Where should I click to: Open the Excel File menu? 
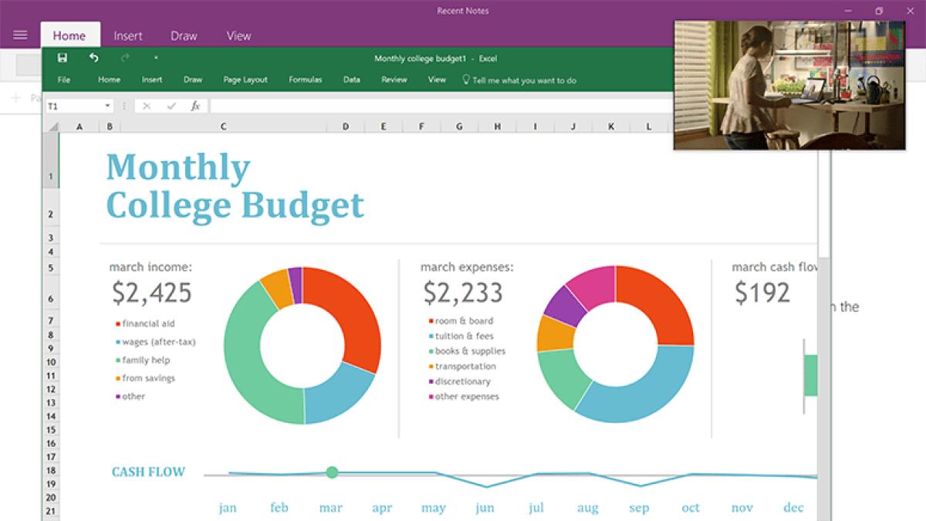(64, 80)
